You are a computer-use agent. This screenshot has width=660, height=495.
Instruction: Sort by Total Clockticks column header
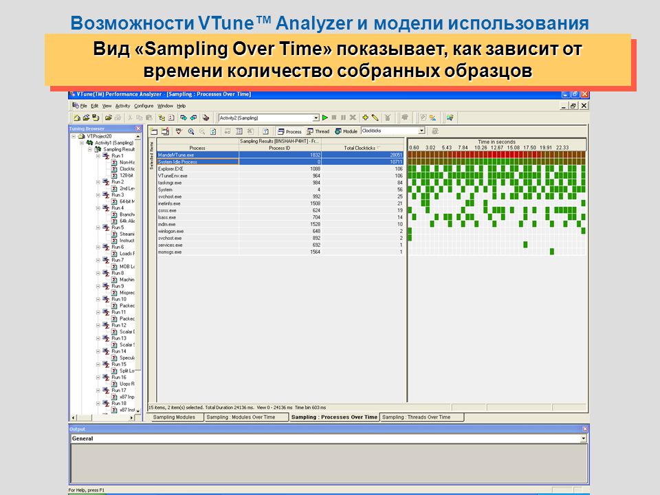click(x=362, y=148)
